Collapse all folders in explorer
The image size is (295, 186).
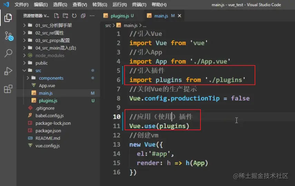pyautogui.click(x=83, y=16)
